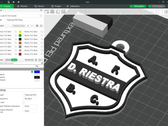This screenshot has width=168, height=126.
Task: Switch to the Preview tab
Action: tap(22, 6)
